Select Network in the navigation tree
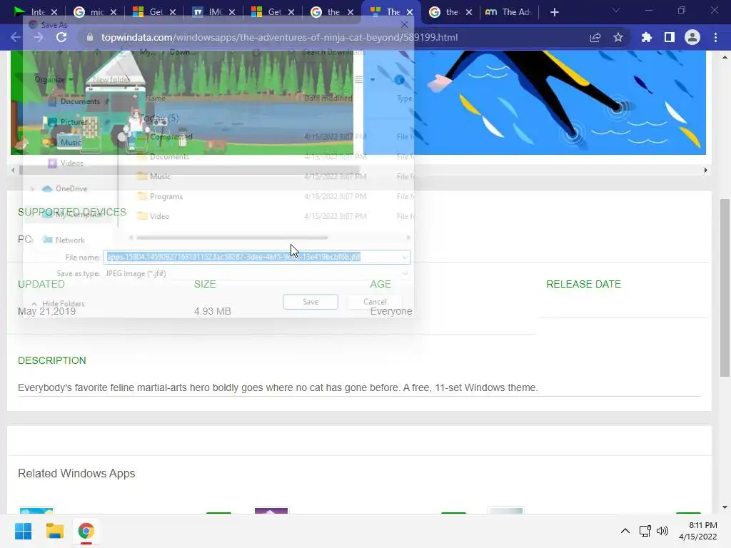 (x=70, y=240)
